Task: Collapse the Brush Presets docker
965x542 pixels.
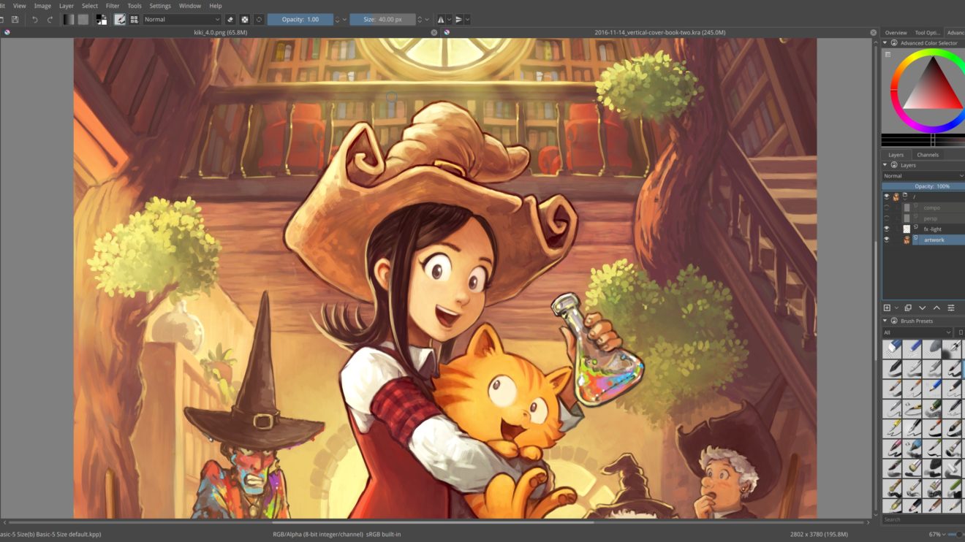Action: click(885, 321)
